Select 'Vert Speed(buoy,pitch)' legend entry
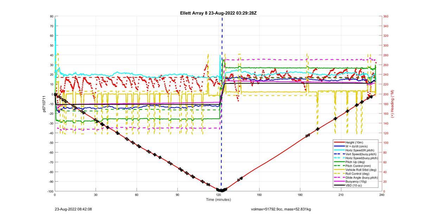 coord(361,154)
